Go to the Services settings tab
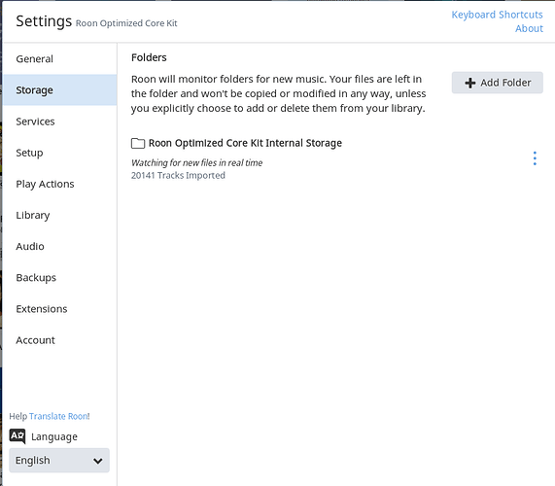 click(60, 121)
